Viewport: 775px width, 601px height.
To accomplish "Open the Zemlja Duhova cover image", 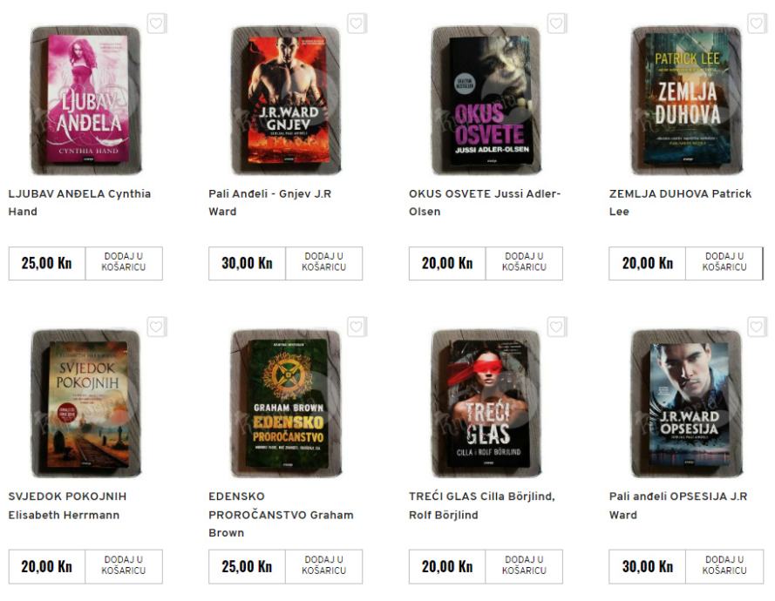I will (x=687, y=101).
